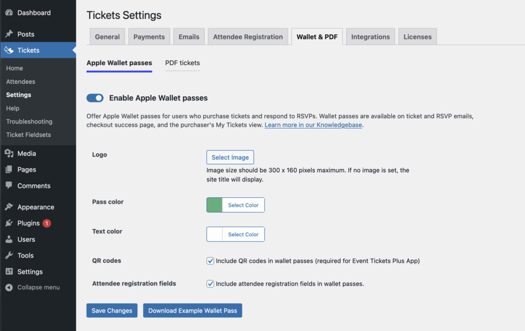Click the Plugins plug icon

pyautogui.click(x=9, y=223)
